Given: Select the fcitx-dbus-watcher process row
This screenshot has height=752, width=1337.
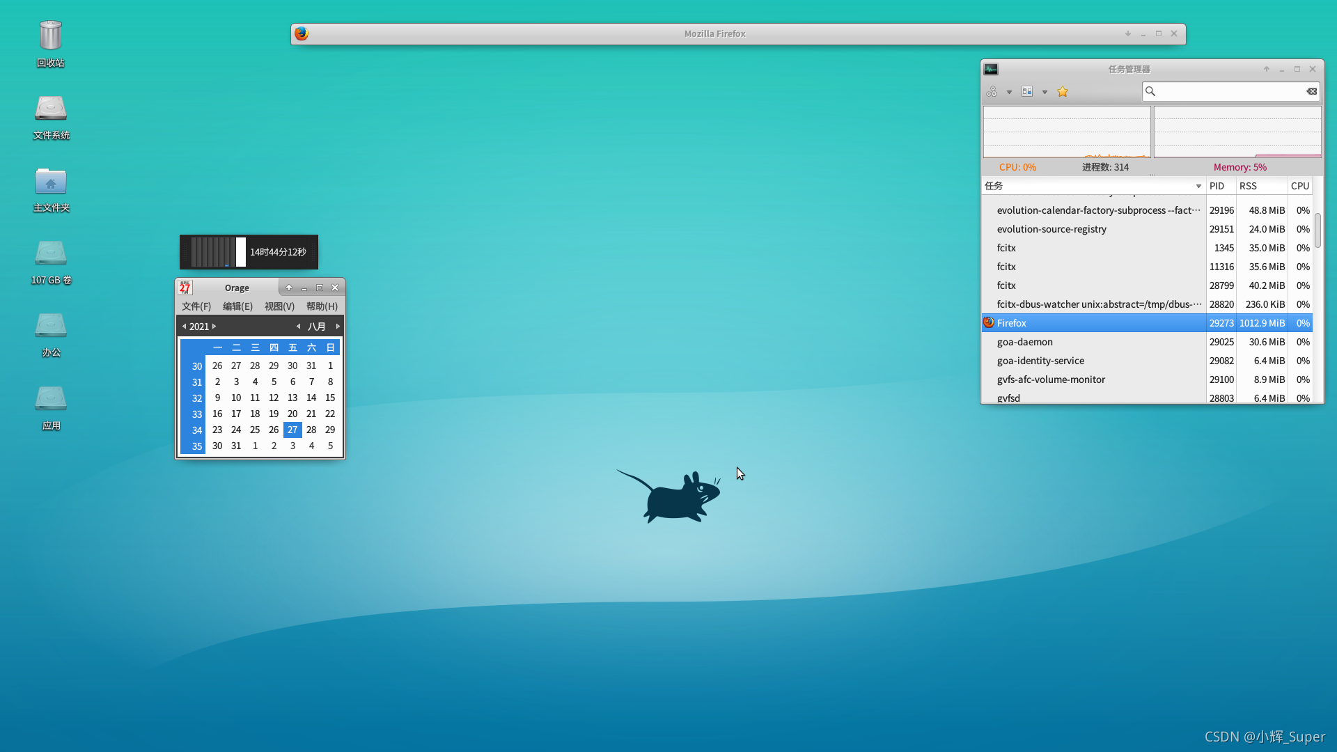Looking at the screenshot, I should point(1147,304).
